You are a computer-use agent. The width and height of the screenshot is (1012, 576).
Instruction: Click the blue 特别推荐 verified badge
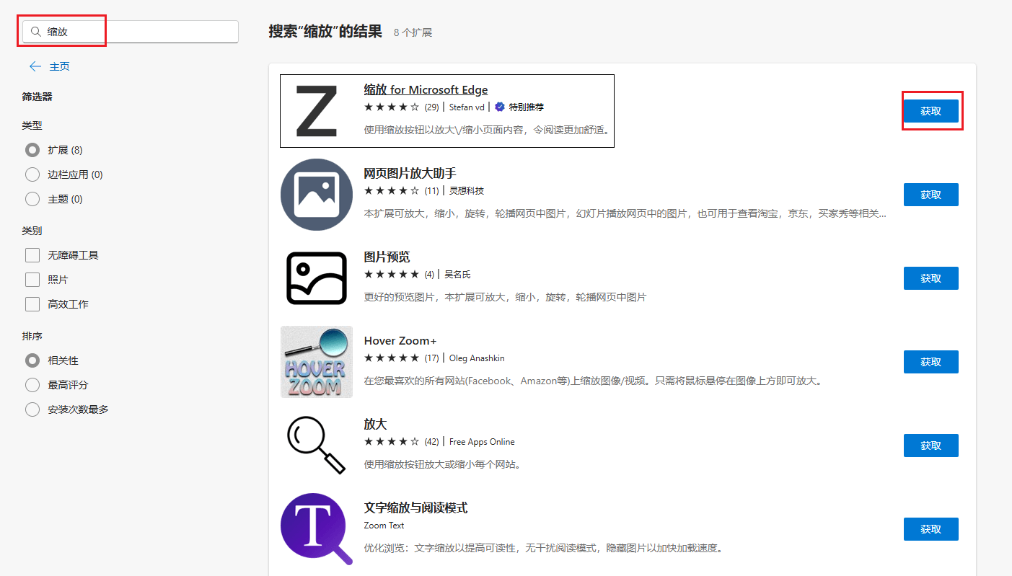[498, 107]
